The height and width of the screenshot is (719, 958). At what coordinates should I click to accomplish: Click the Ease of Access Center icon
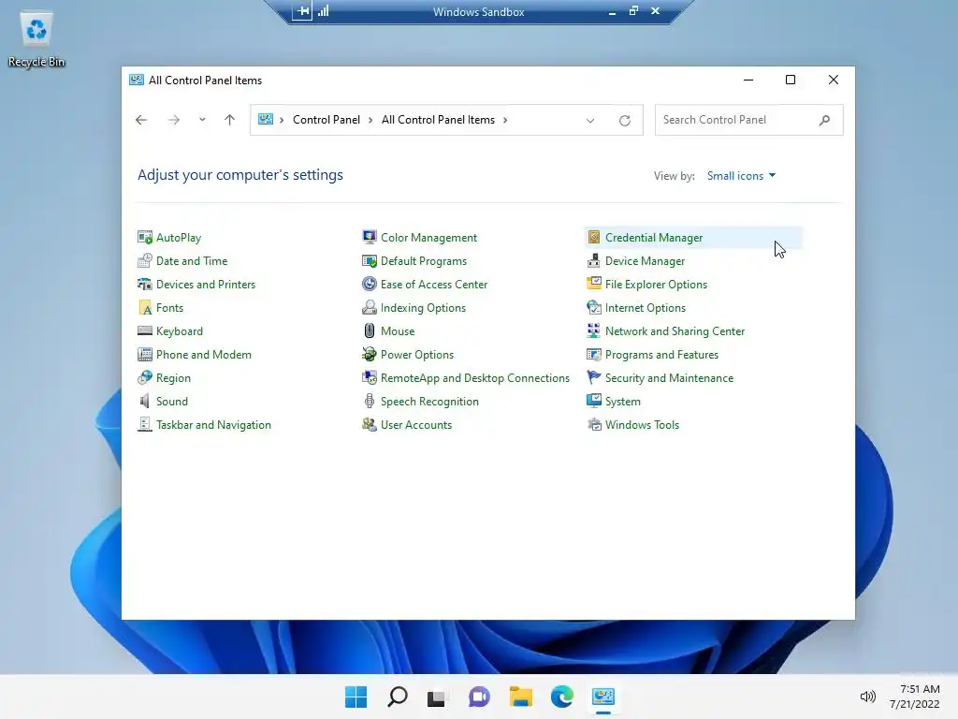[369, 285]
